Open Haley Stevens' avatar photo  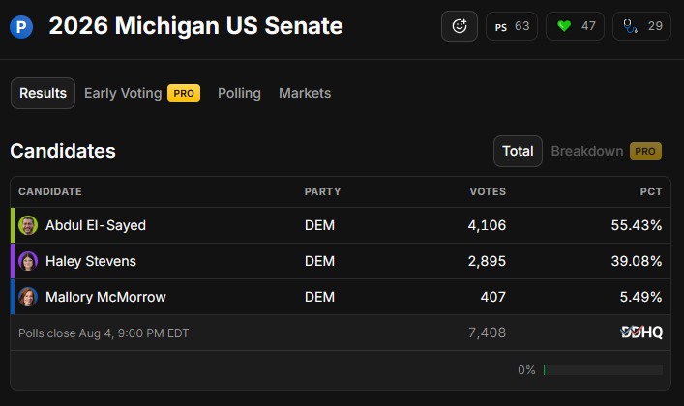[28, 261]
